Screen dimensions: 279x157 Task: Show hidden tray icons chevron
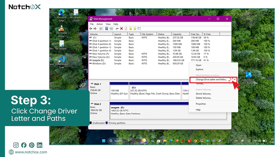click(x=237, y=141)
